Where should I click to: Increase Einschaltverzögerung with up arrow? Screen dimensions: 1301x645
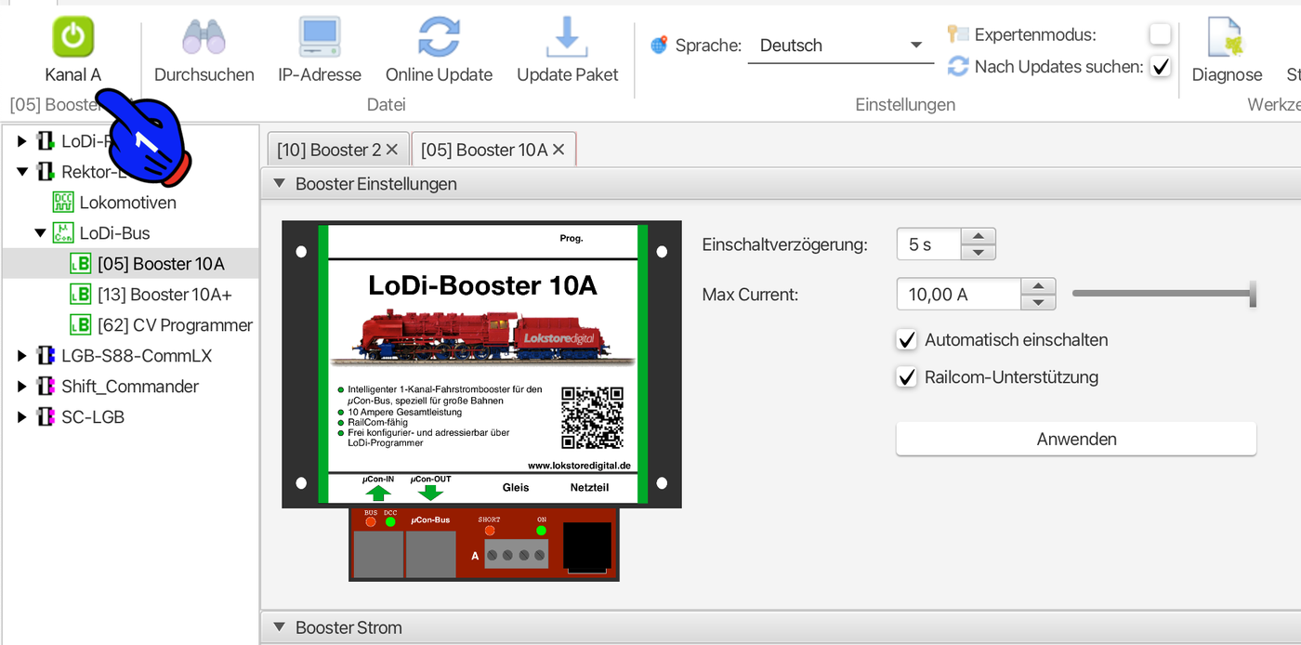[978, 236]
